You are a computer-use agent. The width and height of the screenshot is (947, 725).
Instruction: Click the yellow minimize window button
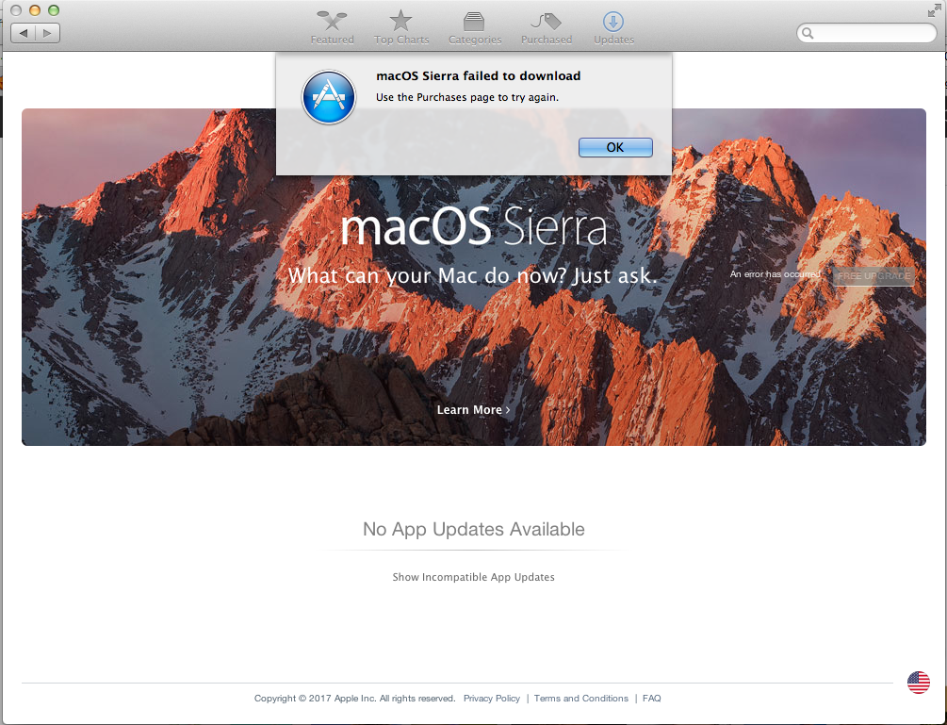click(x=35, y=10)
